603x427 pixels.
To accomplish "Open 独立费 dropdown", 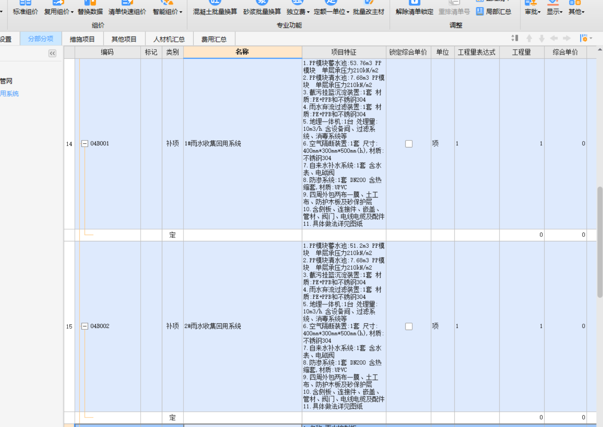I will (x=298, y=8).
